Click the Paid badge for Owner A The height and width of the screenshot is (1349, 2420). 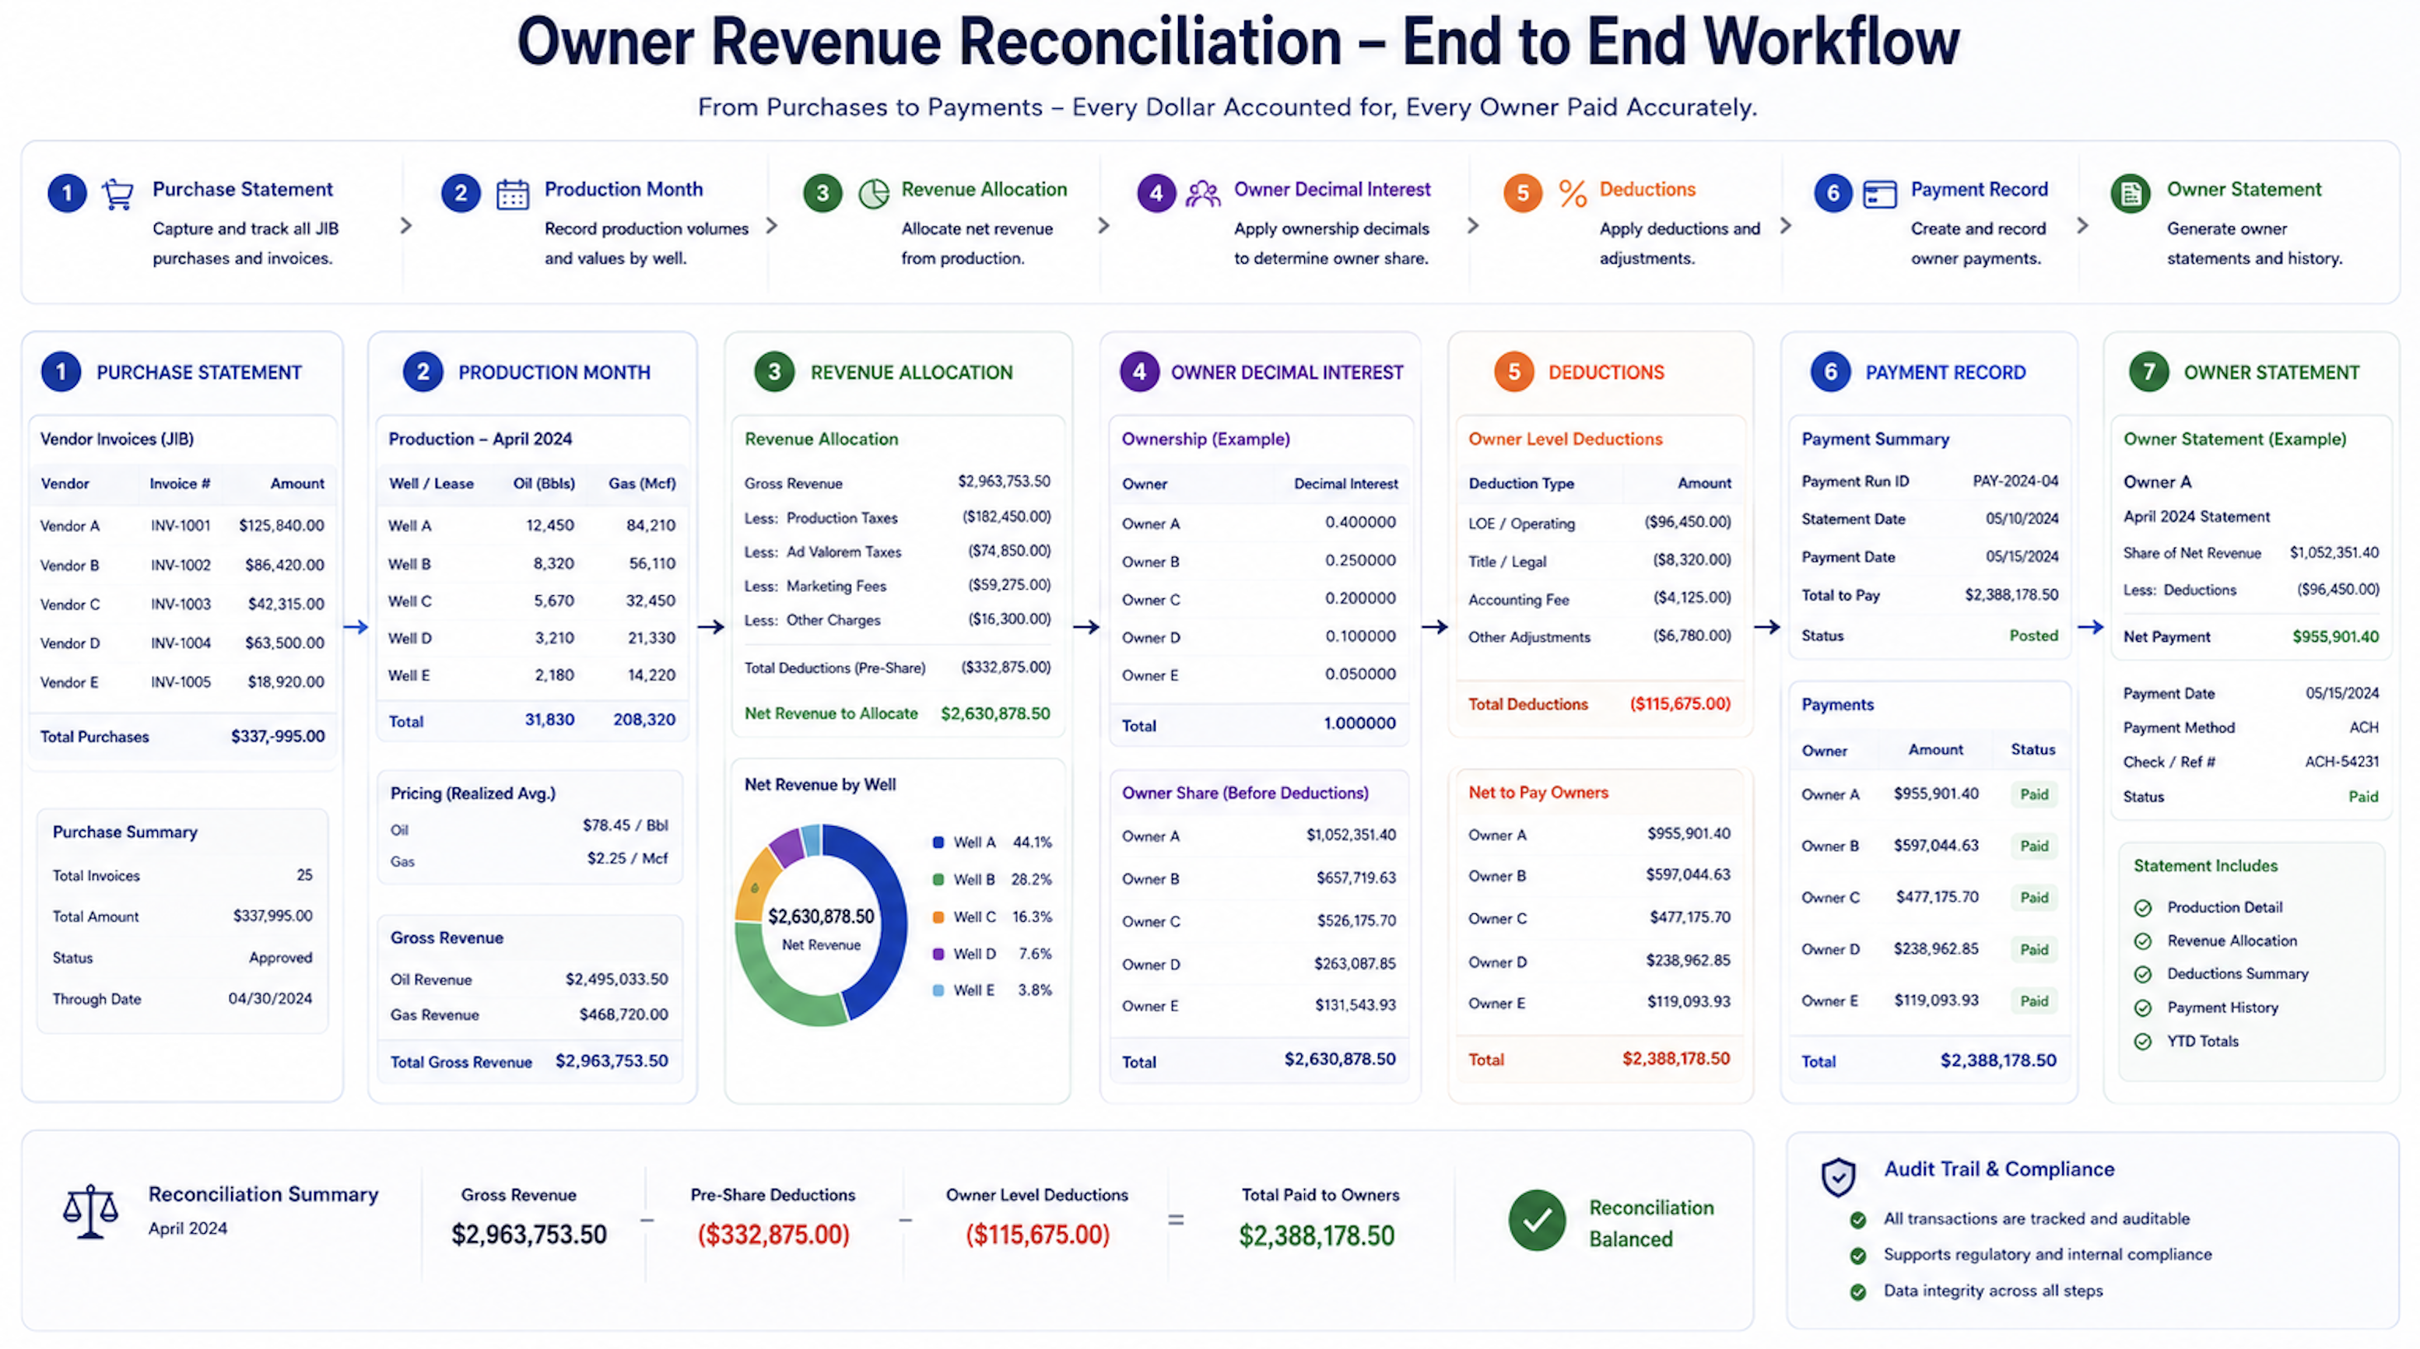pyautogui.click(x=2034, y=795)
